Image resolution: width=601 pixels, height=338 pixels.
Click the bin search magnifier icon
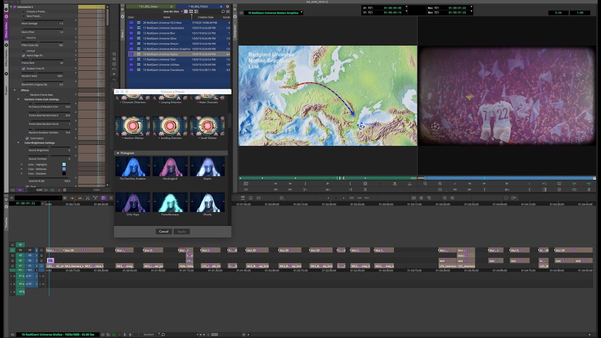pyautogui.click(x=223, y=11)
